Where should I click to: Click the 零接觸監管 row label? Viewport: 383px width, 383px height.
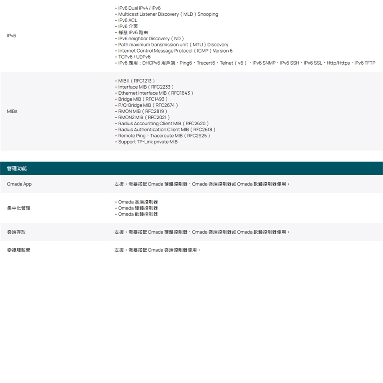(19, 250)
